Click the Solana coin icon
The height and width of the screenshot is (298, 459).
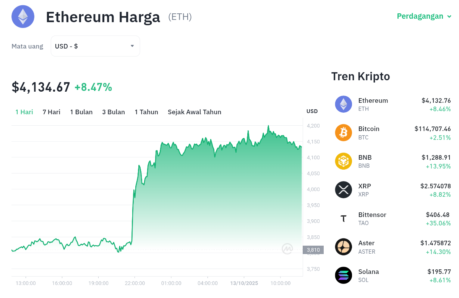[343, 275]
